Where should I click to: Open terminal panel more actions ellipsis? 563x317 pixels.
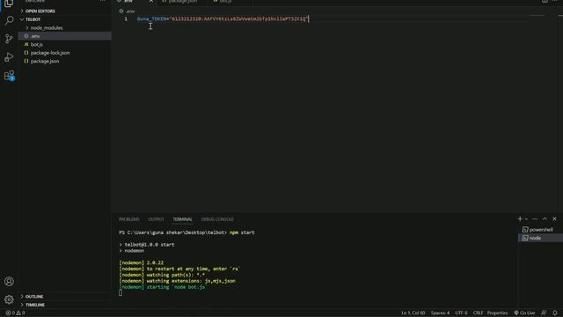[x=535, y=219]
